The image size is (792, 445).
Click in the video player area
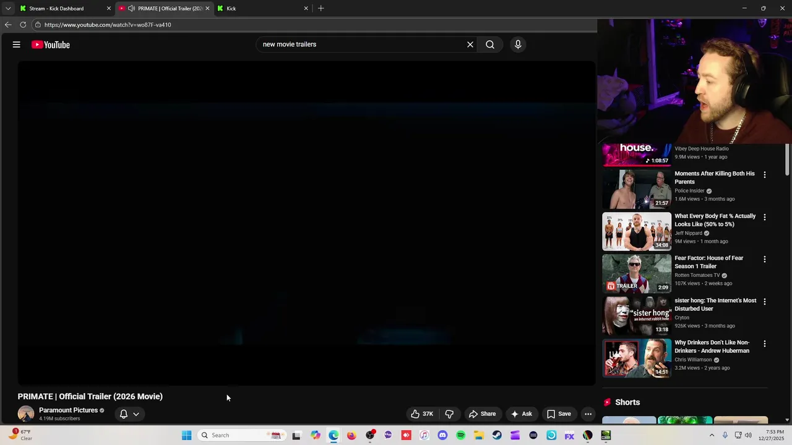[x=306, y=224]
